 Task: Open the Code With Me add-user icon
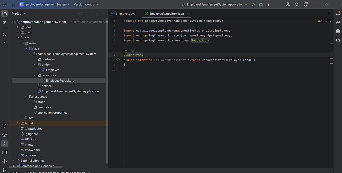[288, 4]
